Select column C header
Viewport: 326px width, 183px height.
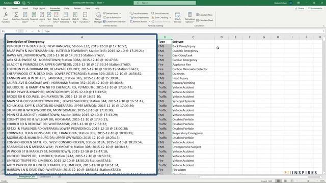193,37
